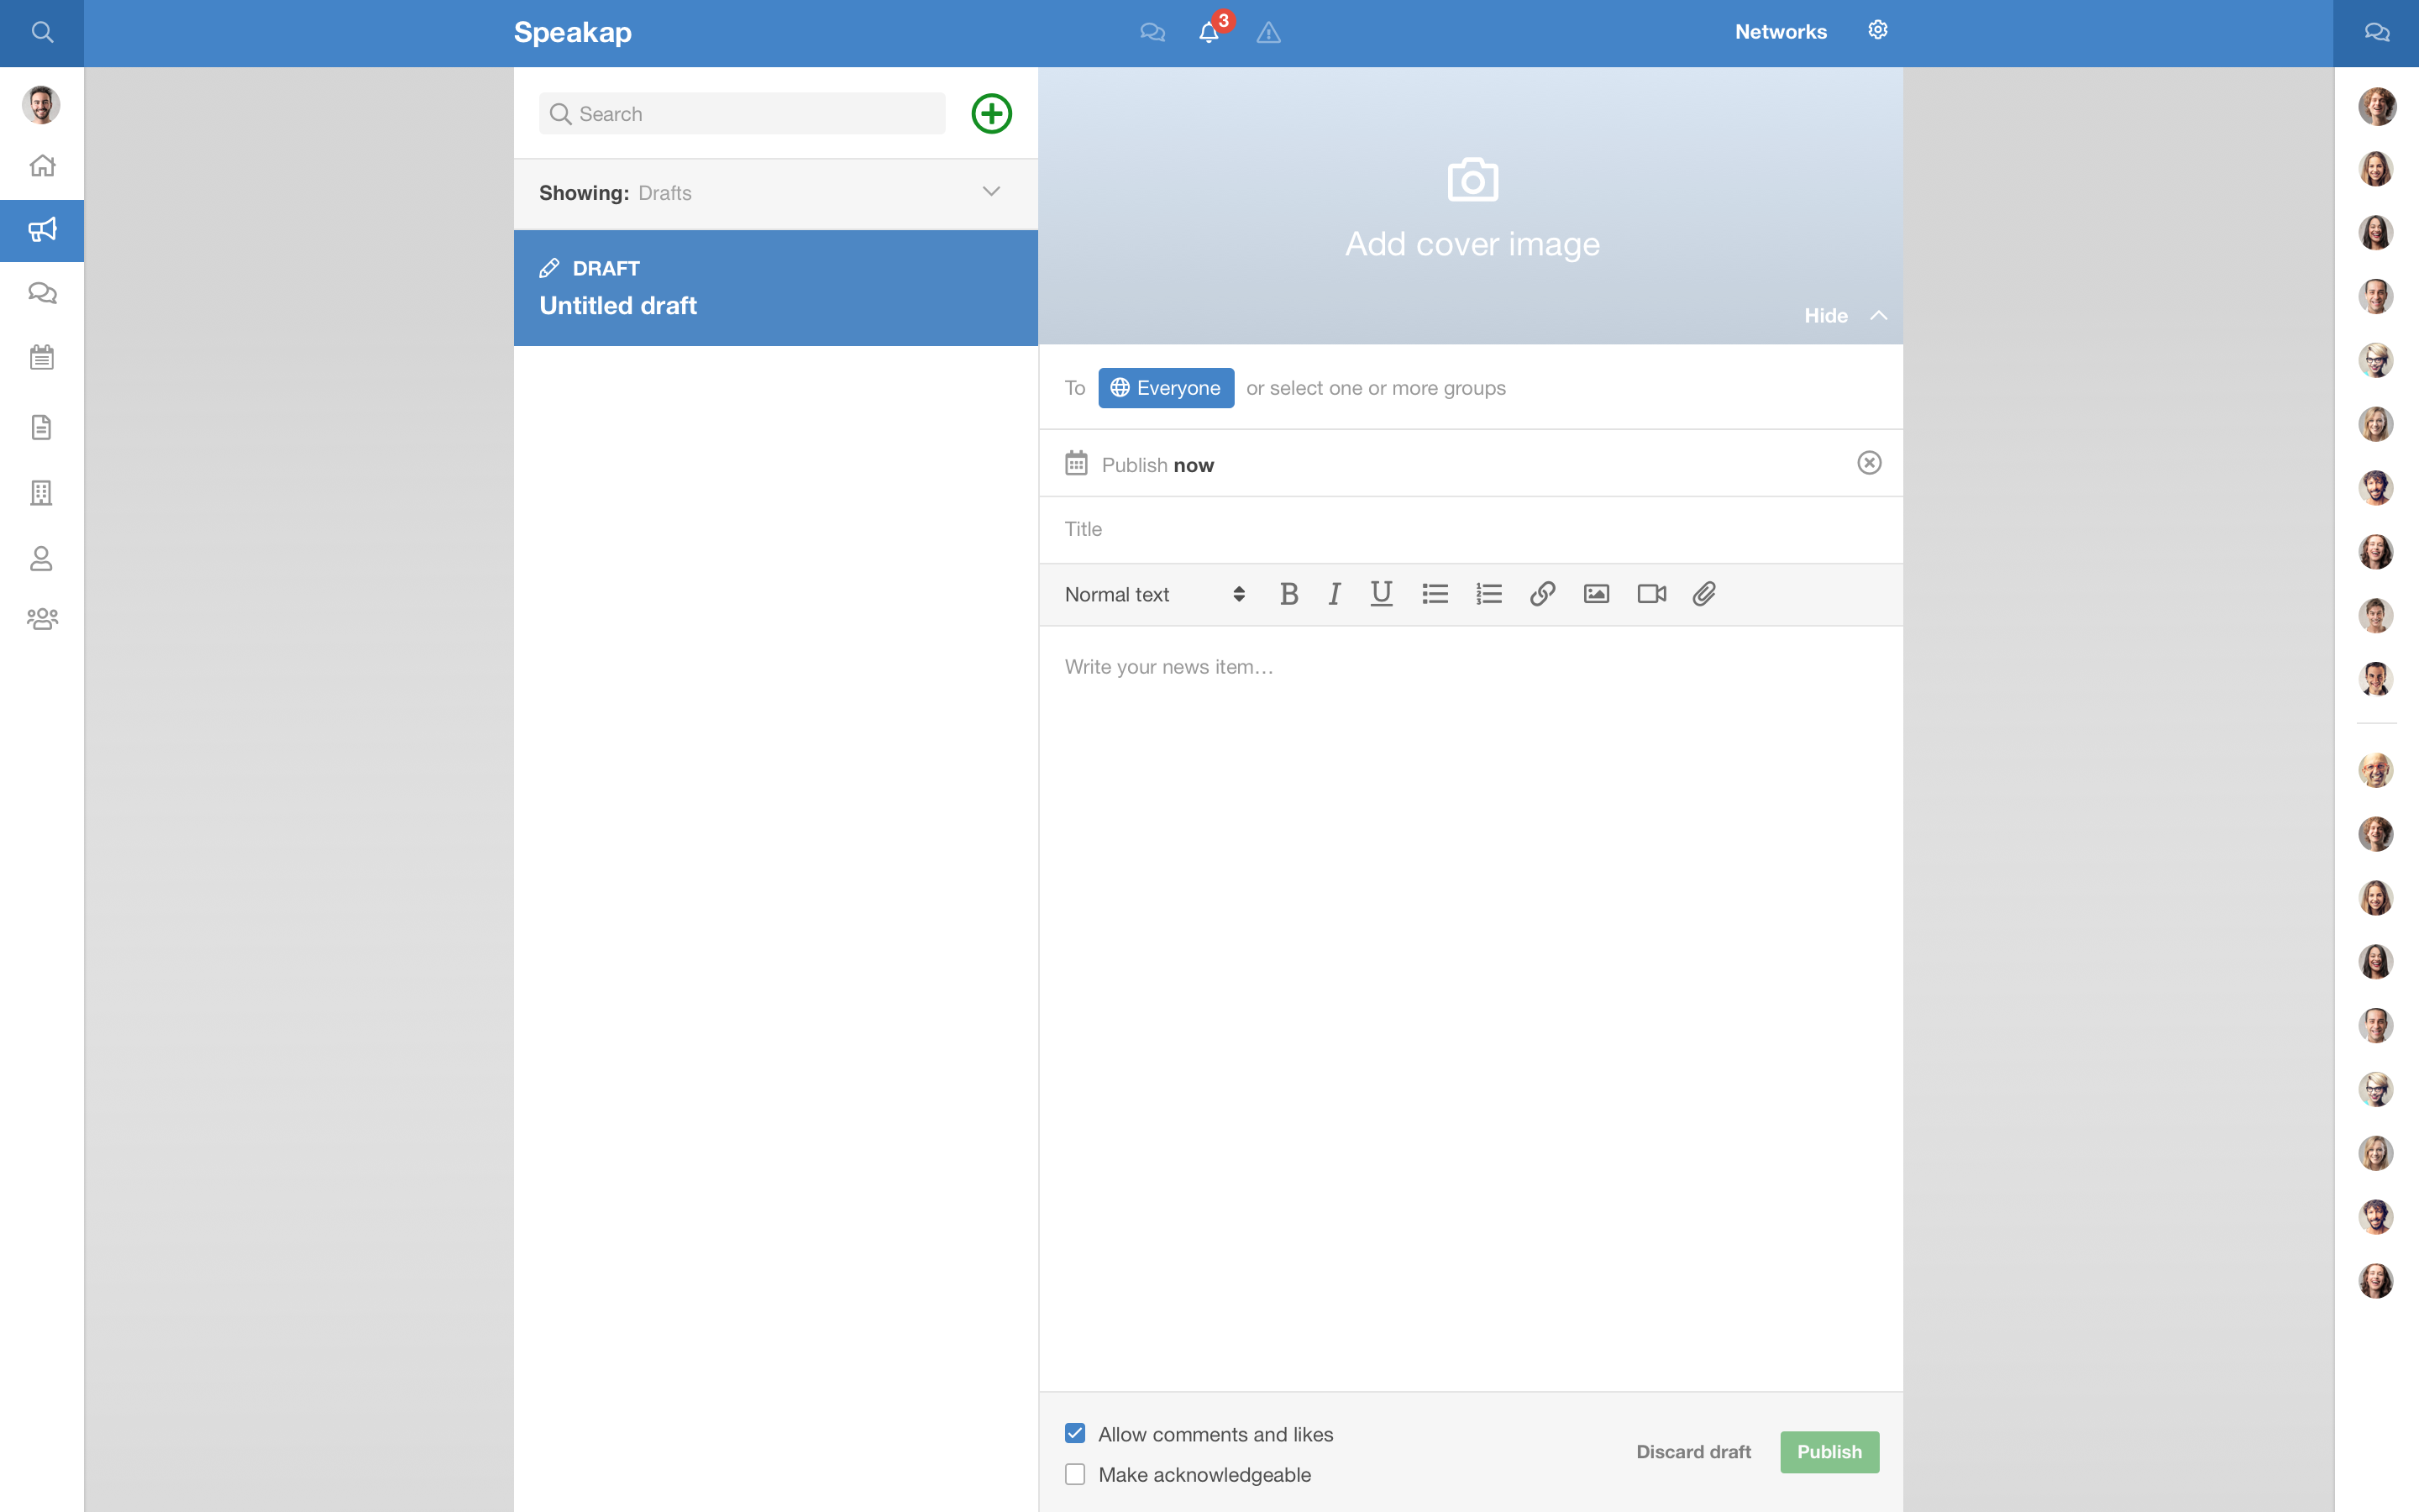Open the Events calendar in left sidebar
The height and width of the screenshot is (1512, 2419).
pos(42,357)
